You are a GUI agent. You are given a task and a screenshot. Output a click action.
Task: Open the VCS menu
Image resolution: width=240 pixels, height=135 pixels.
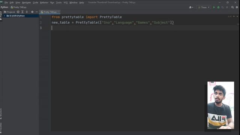point(66,3)
